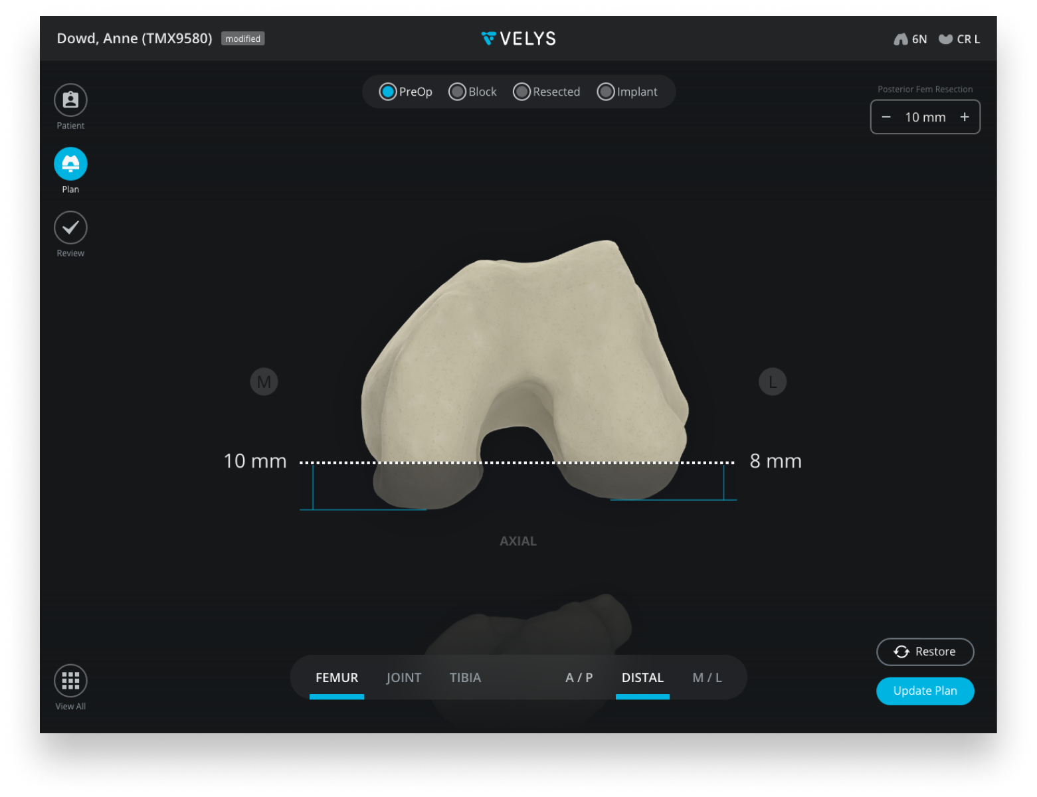Switch to the TIBIA tab
Screen dimensions: 1037x797
point(465,677)
